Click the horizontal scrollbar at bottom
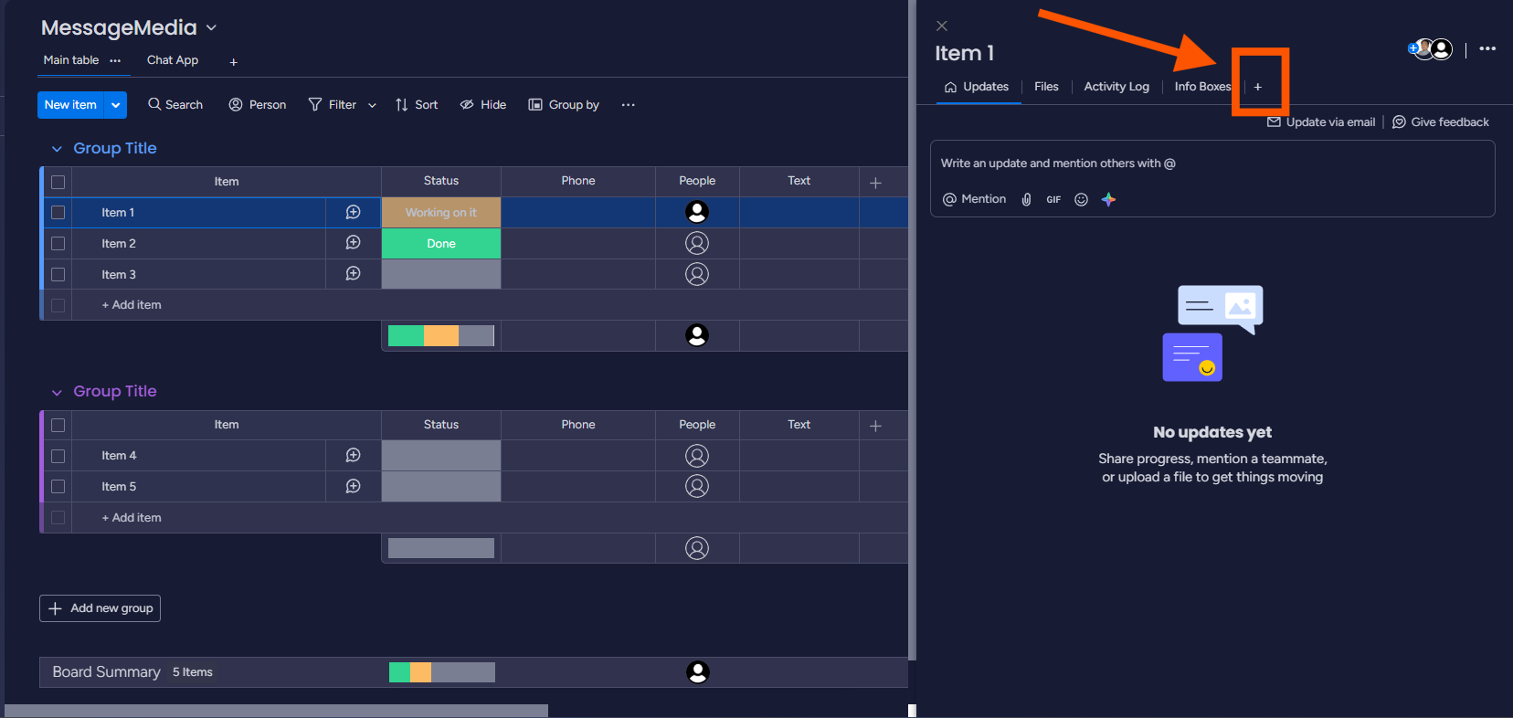The image size is (1513, 718). 276,711
